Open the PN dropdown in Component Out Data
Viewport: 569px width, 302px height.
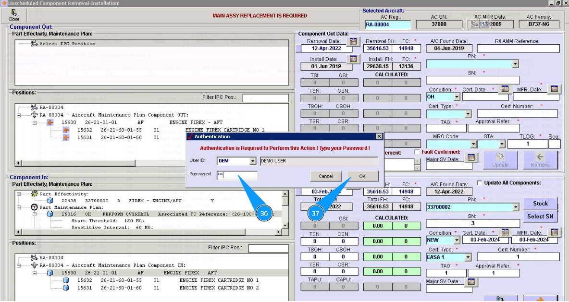(x=515, y=64)
